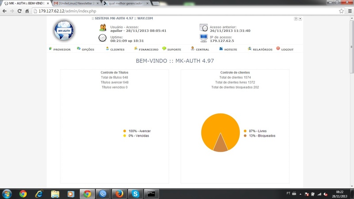The image size is (354, 199).
Task: Close the 'qual melhor gerenciador' tab
Action: (x=147, y=4)
